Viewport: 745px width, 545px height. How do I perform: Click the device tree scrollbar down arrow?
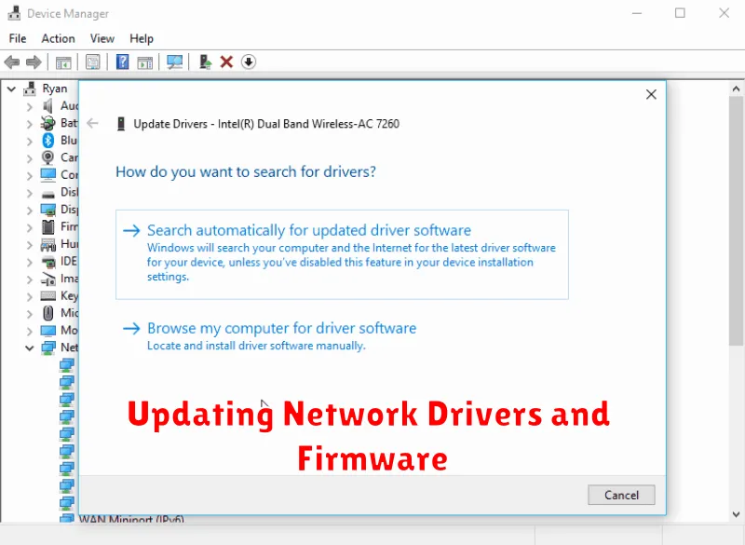(x=736, y=514)
